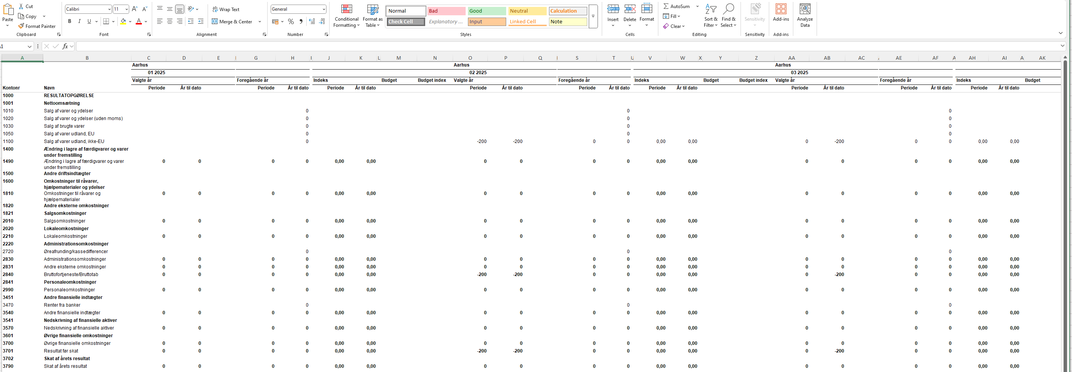Top-align the cell contents
The image size is (1072, 372).
pyautogui.click(x=160, y=9)
